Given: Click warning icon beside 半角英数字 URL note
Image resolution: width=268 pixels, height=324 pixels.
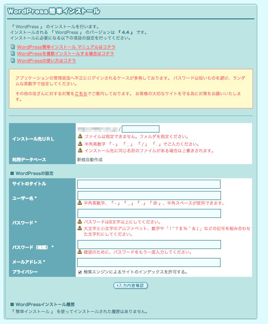Looking at the screenshot, I should [80, 144].
